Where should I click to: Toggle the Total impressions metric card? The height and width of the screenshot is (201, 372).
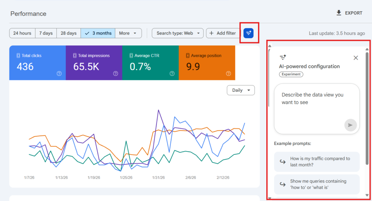point(91,62)
